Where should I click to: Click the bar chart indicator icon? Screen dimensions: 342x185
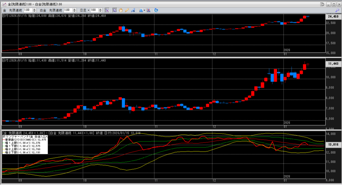pos(141,10)
